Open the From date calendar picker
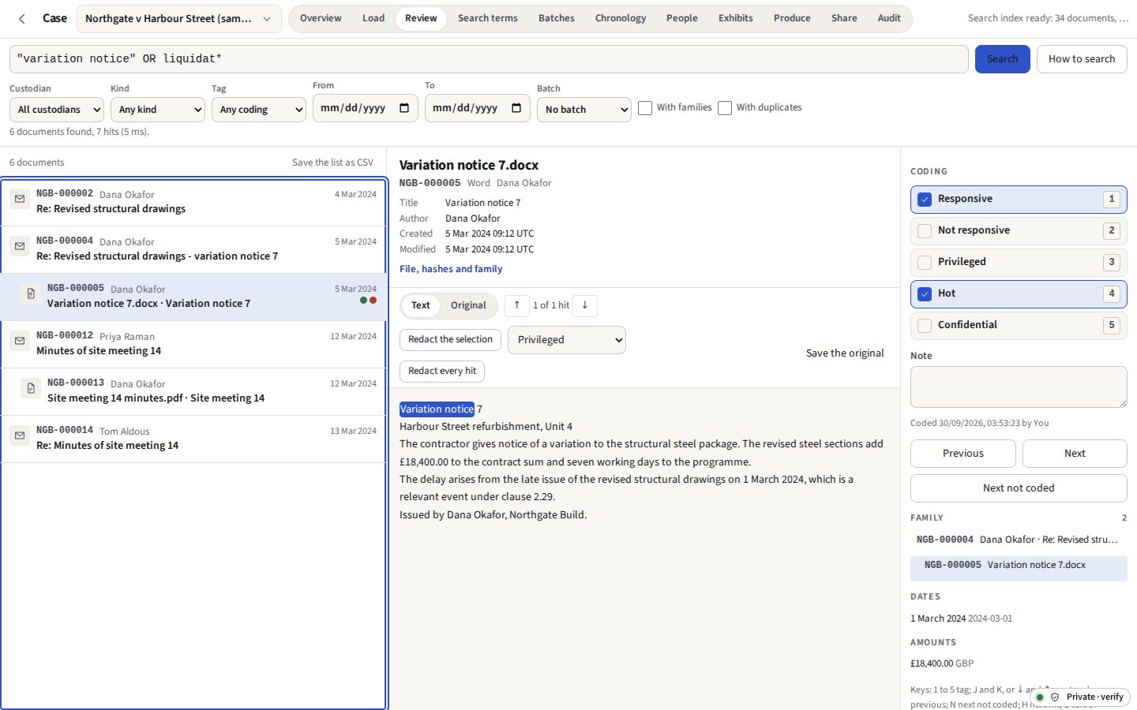This screenshot has width=1137, height=710. (x=404, y=108)
